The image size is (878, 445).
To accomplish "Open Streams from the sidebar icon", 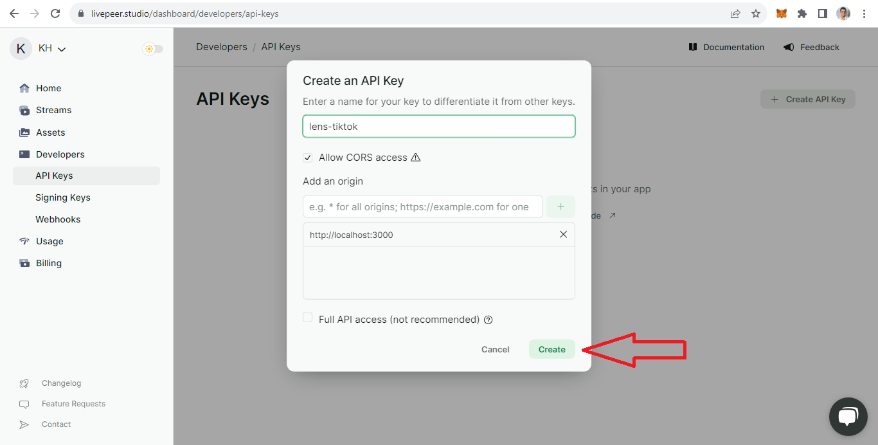I will click(x=24, y=111).
